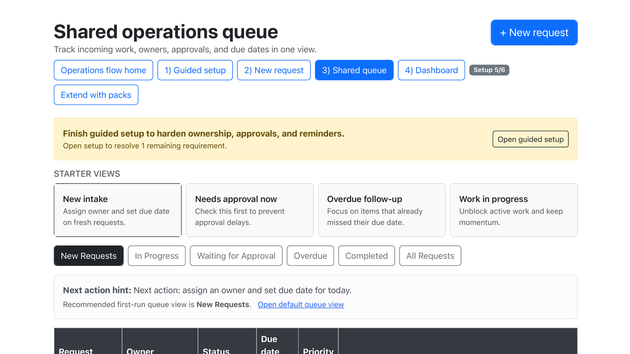Open Extend with packs
The image size is (630, 354).
click(96, 95)
